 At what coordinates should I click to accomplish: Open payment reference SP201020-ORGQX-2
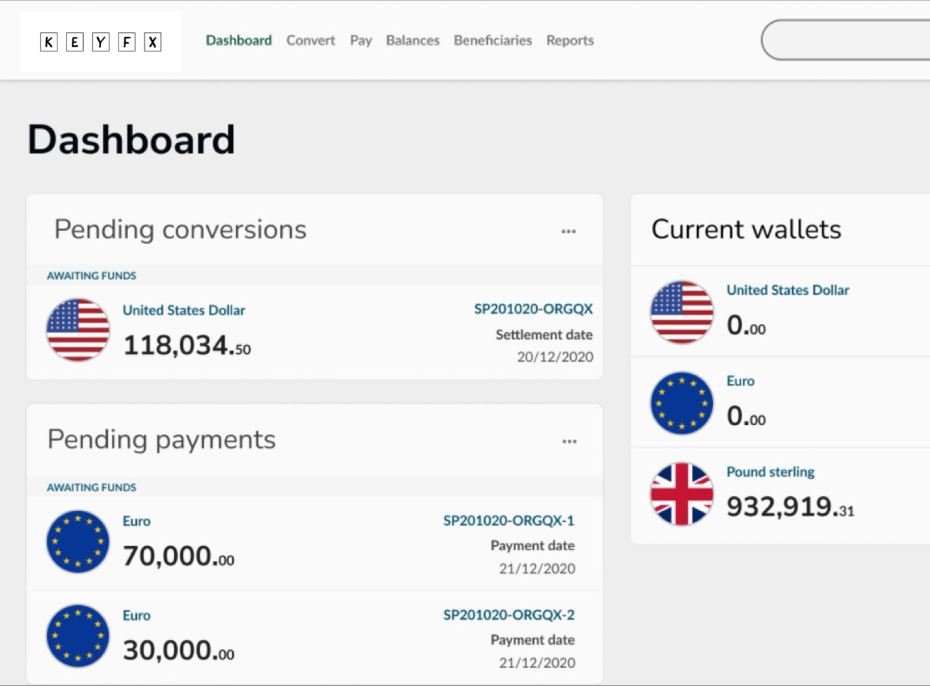tap(509, 615)
